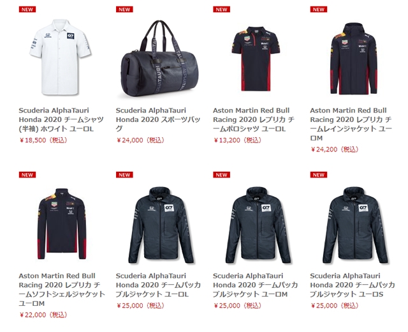Click the ¥24,200 price of the rain jacket
Viewport: 408px width, 332px height.
pos(335,149)
